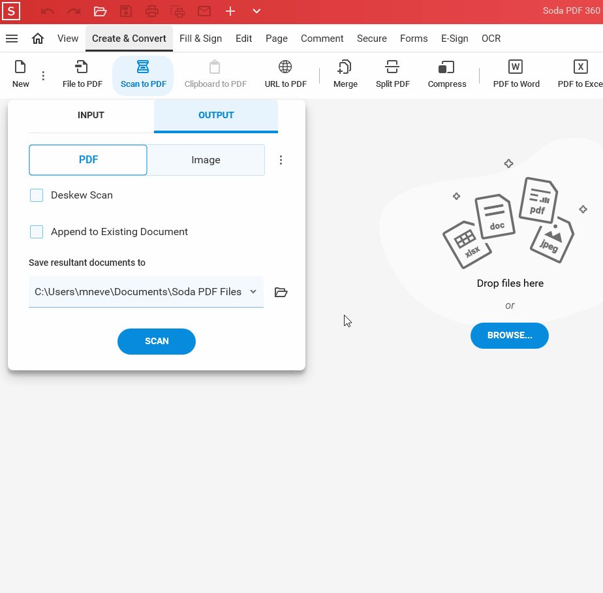This screenshot has height=593, width=603.
Task: Open the Edit tab
Action: tap(244, 39)
